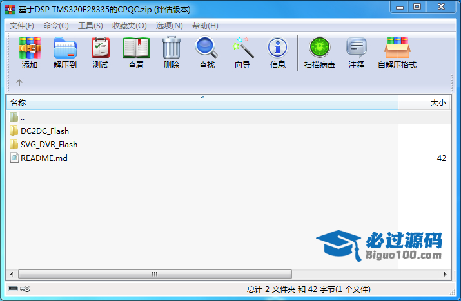This screenshot has height=301, width=461.
Task: Click the size value 42
Action: pyautogui.click(x=441, y=158)
